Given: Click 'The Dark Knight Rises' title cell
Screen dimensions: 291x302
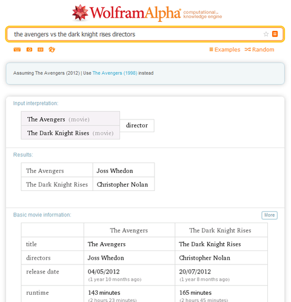Looking at the screenshot, I should pos(210,244).
